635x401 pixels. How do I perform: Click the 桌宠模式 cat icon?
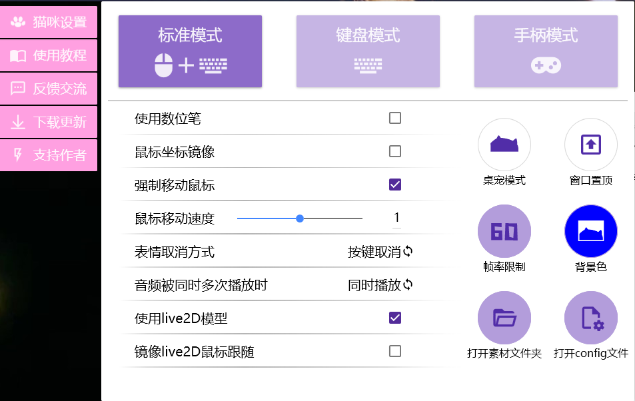point(504,145)
